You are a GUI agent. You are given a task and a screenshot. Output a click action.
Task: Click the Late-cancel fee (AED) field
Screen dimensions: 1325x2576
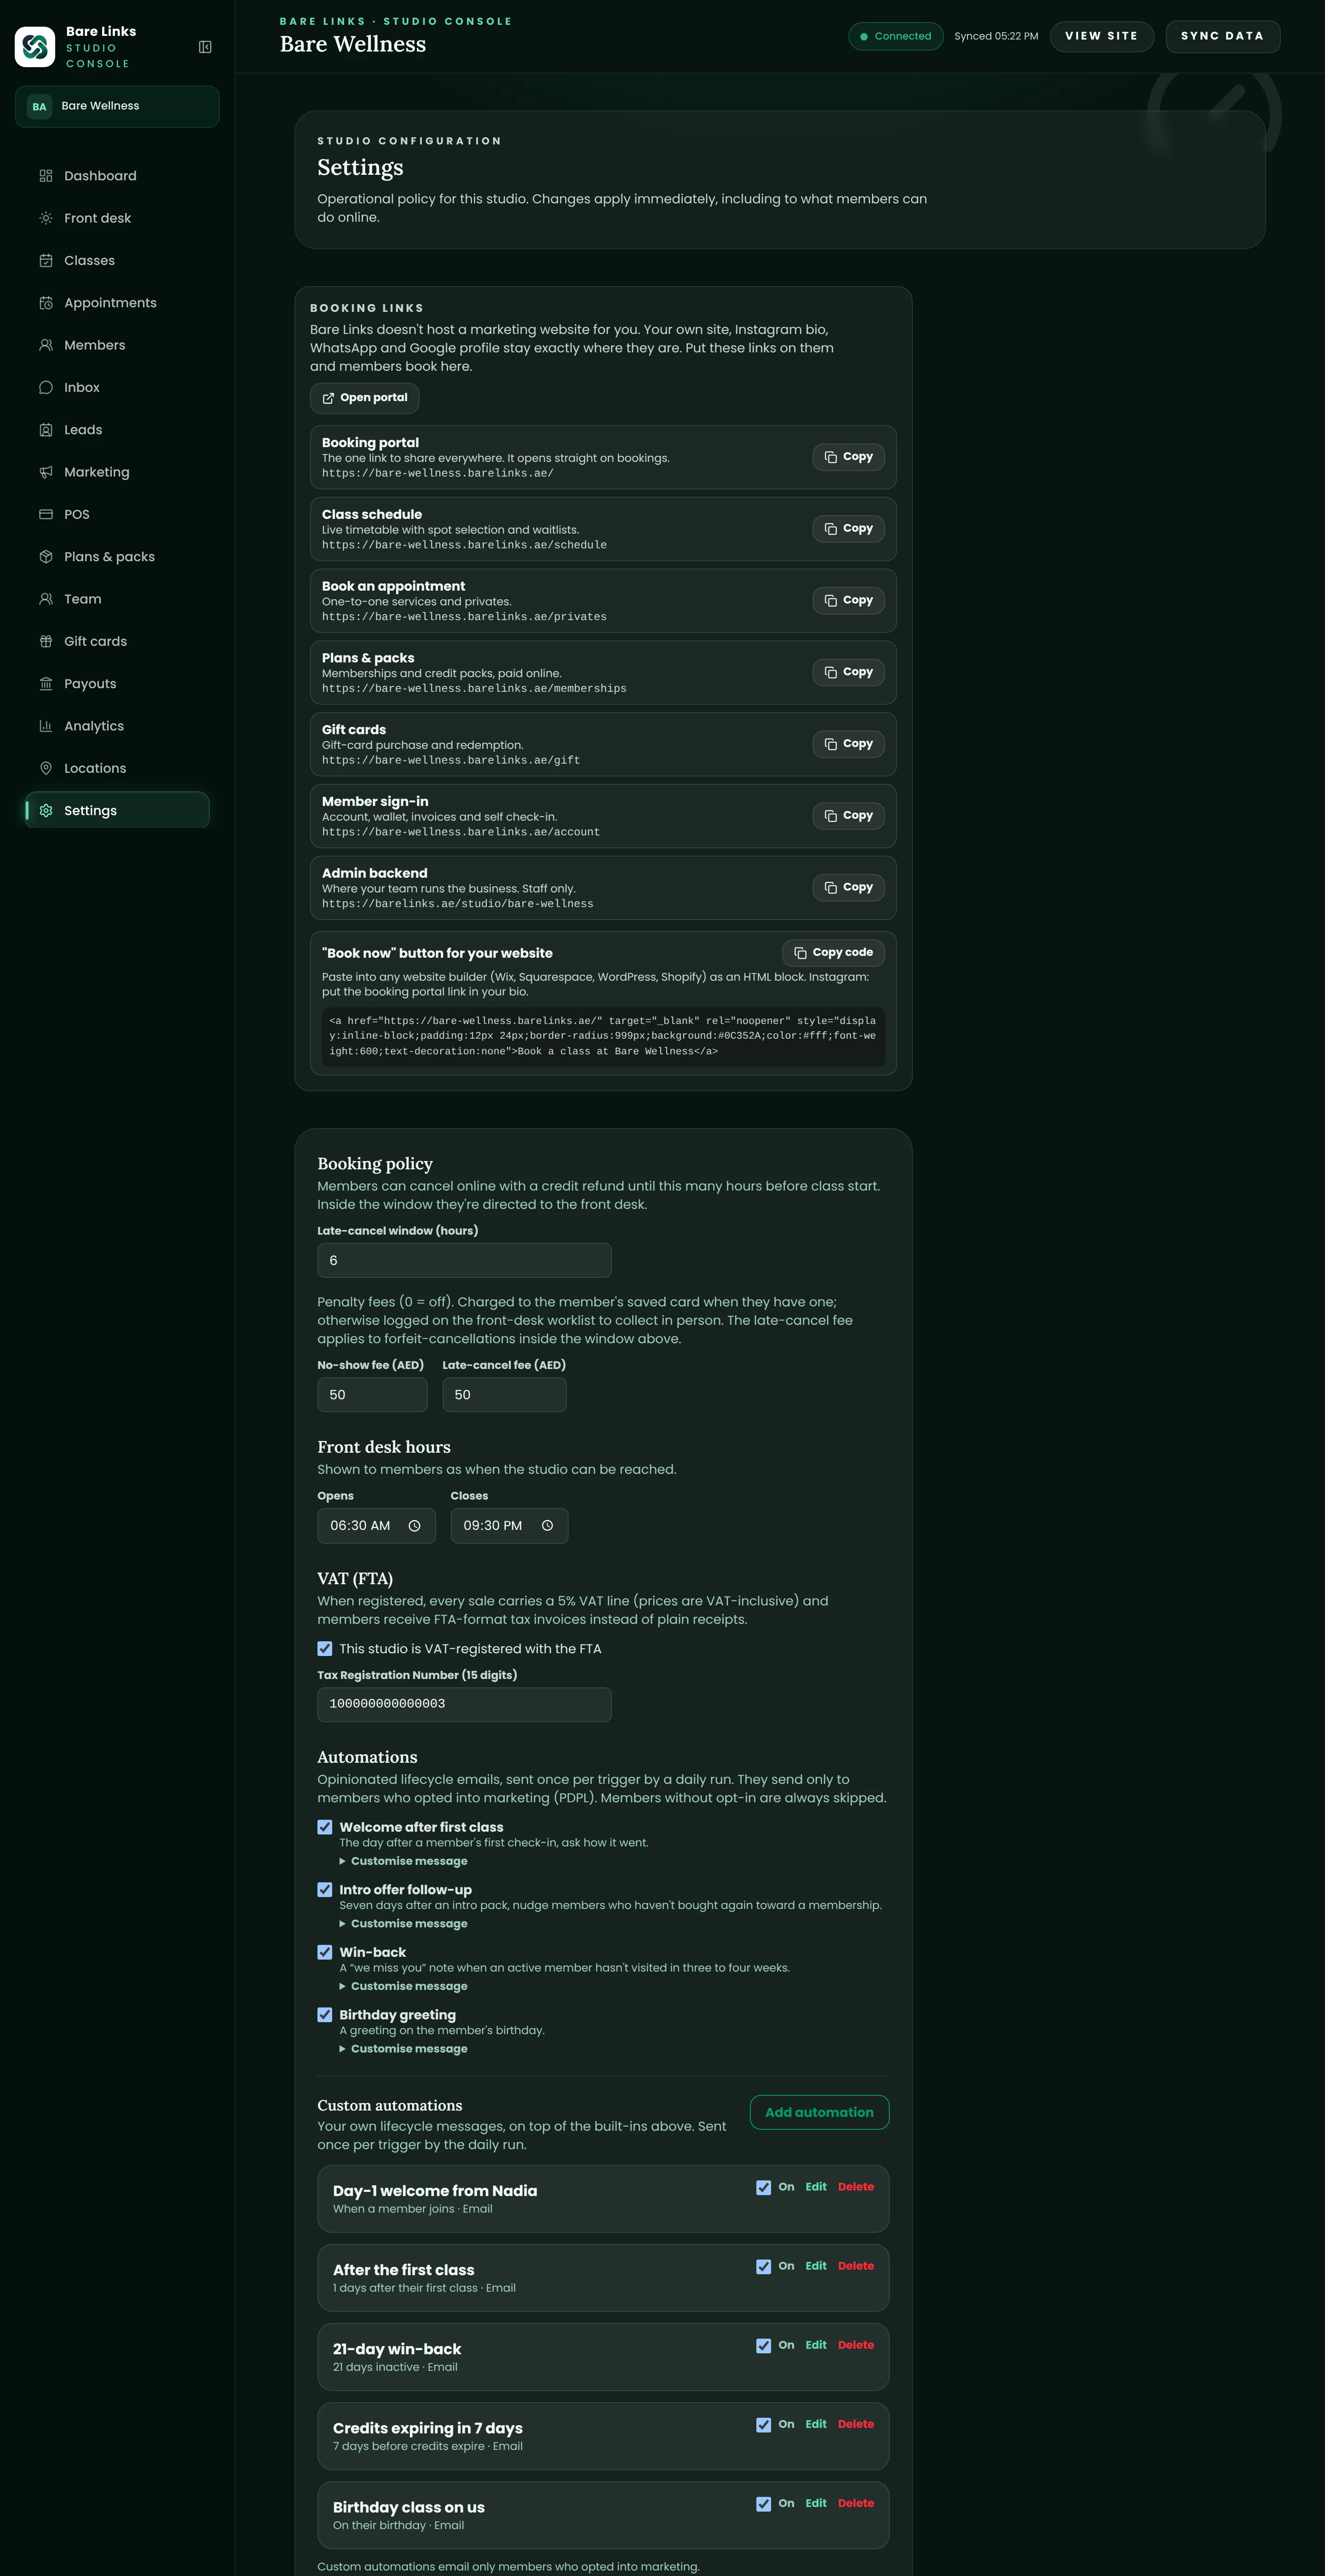504,1395
